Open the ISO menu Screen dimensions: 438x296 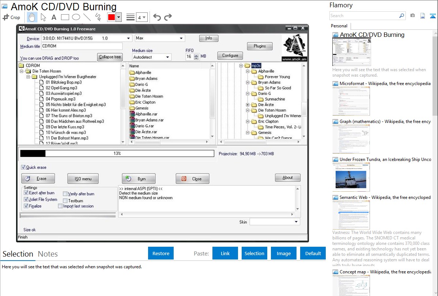(x=83, y=179)
